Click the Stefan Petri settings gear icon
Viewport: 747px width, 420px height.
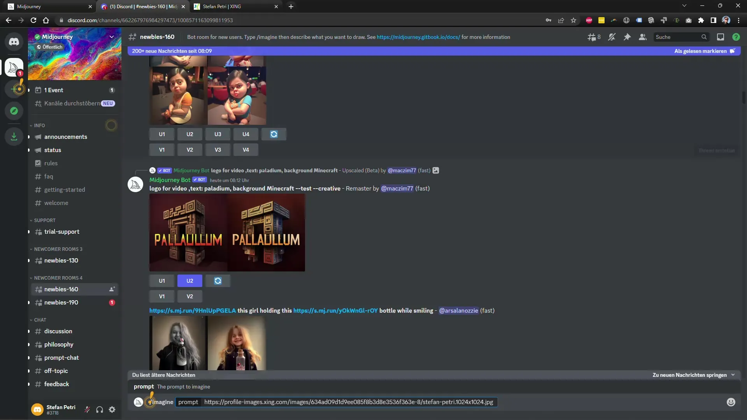pyautogui.click(x=112, y=409)
